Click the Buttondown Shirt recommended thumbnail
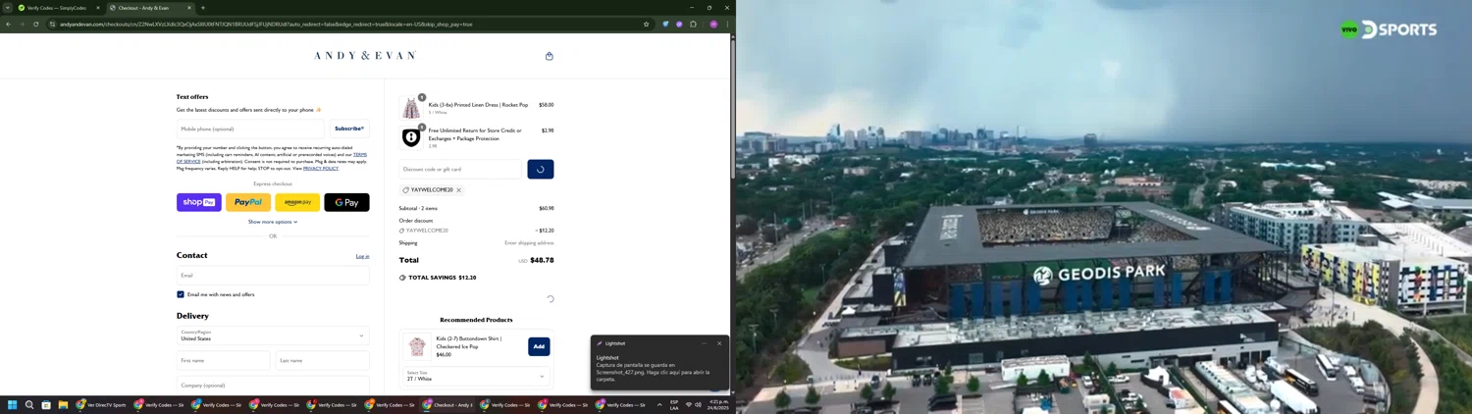This screenshot has height=414, width=1472. pyautogui.click(x=417, y=345)
